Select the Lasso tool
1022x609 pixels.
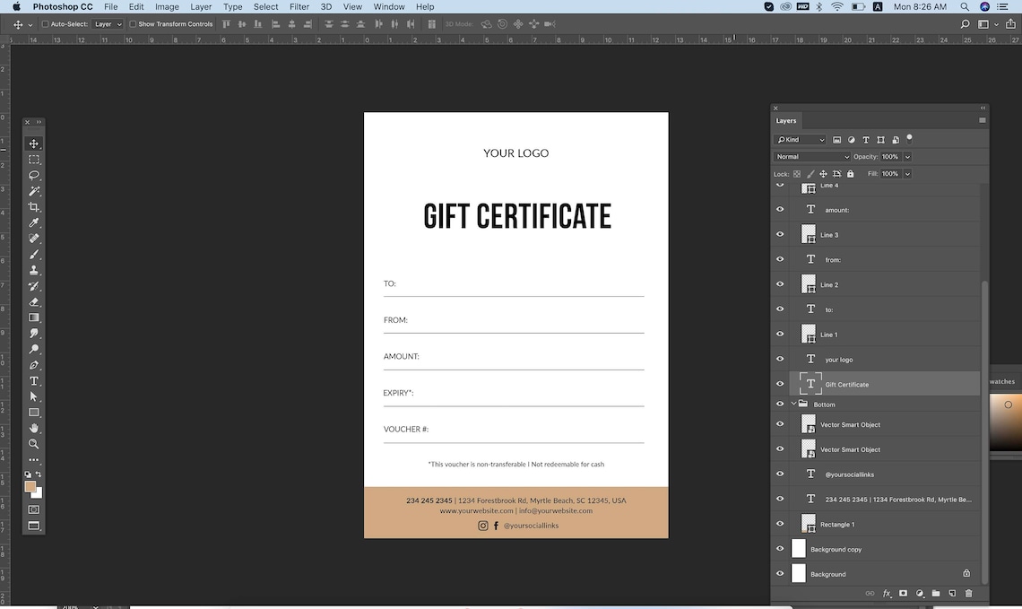coord(34,176)
